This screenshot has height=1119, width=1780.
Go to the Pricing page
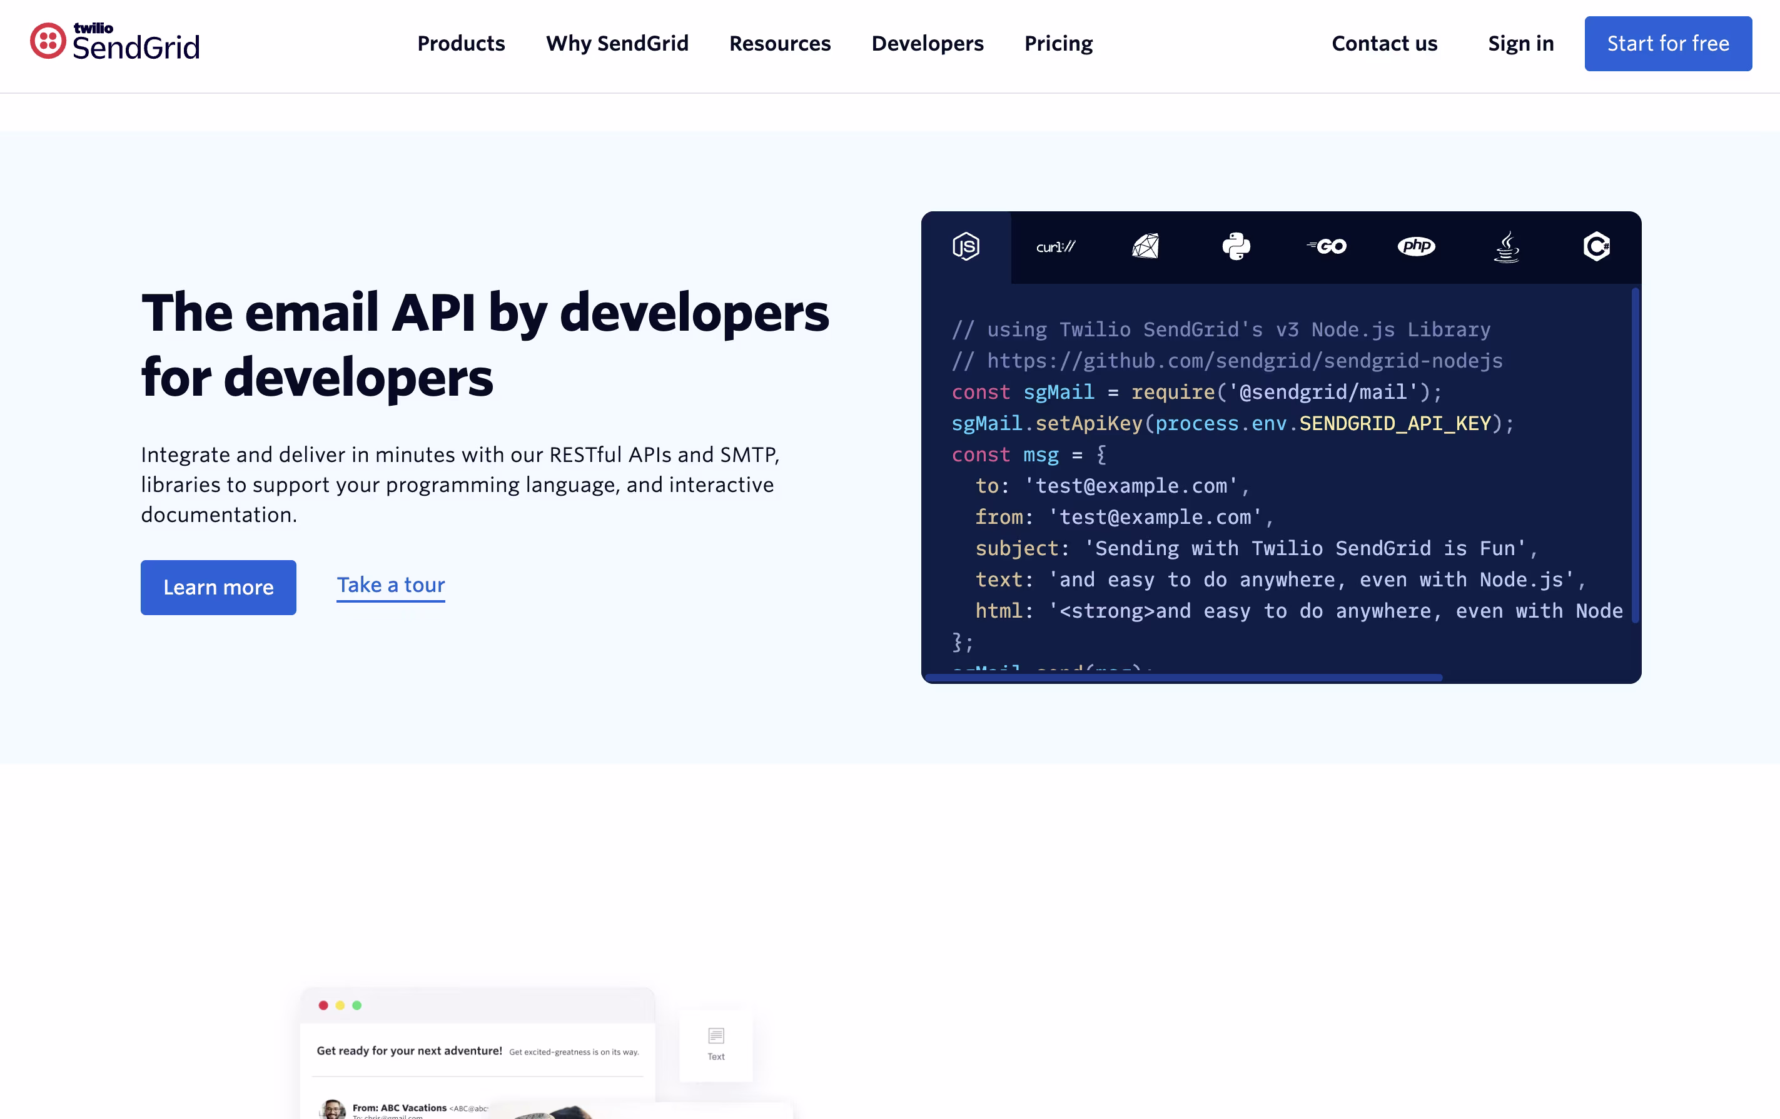[x=1058, y=44]
